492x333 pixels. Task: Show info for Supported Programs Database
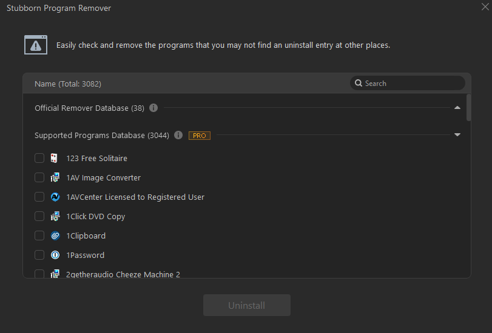tap(178, 135)
